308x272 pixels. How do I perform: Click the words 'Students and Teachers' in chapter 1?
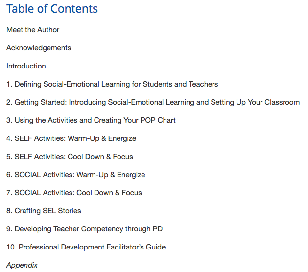[180, 84]
